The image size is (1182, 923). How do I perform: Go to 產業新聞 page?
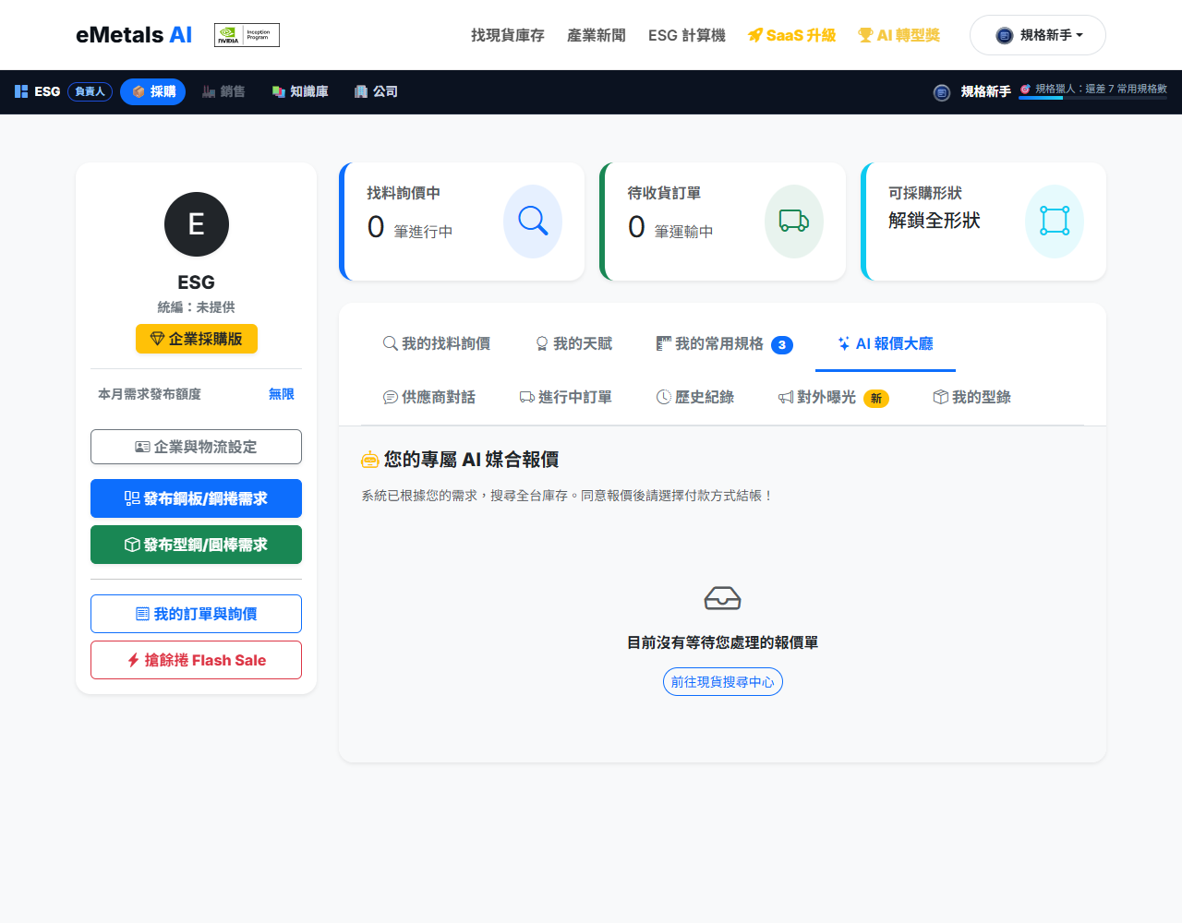pos(597,35)
